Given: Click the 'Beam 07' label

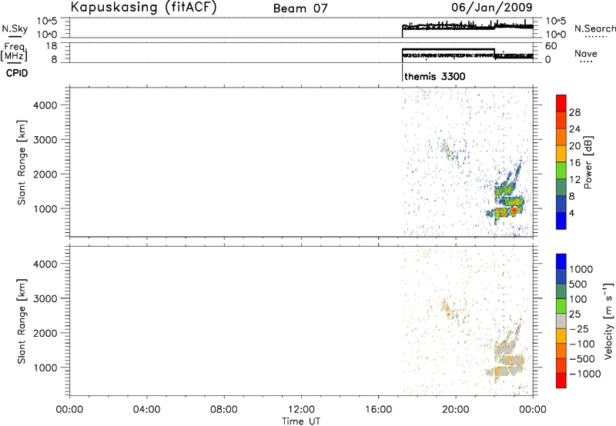Looking at the screenshot, I should [x=300, y=8].
